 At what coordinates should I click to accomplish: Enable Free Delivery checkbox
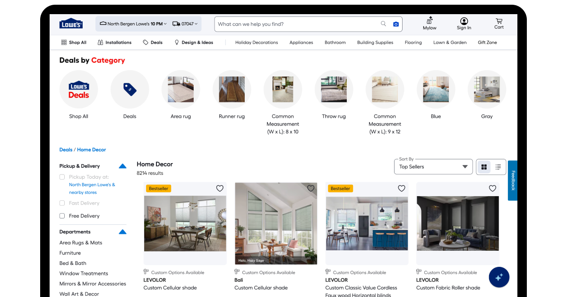(x=62, y=216)
